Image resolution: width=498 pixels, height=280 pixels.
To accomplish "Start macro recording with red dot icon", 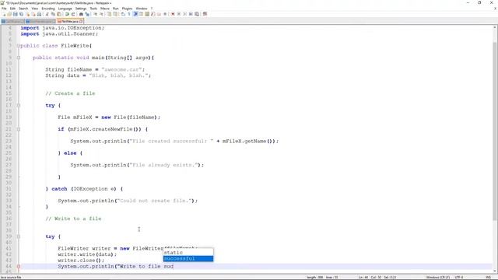I will (173, 14).
